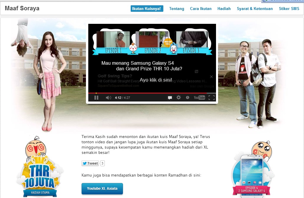The width and height of the screenshot is (304, 198).
Task: Click the ad info icon above the overlay
Action: pyautogui.click(x=197, y=71)
